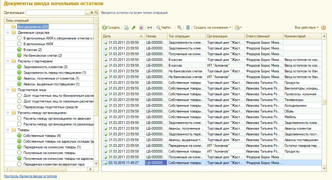Select the 'В кассах (2)' operation type
The image size is (332, 180).
33,50
